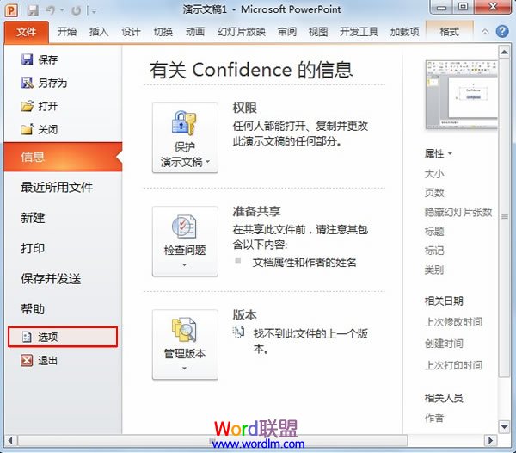The width and height of the screenshot is (516, 453).
Task: Click the presentation preview thumbnail
Action: tap(461, 95)
